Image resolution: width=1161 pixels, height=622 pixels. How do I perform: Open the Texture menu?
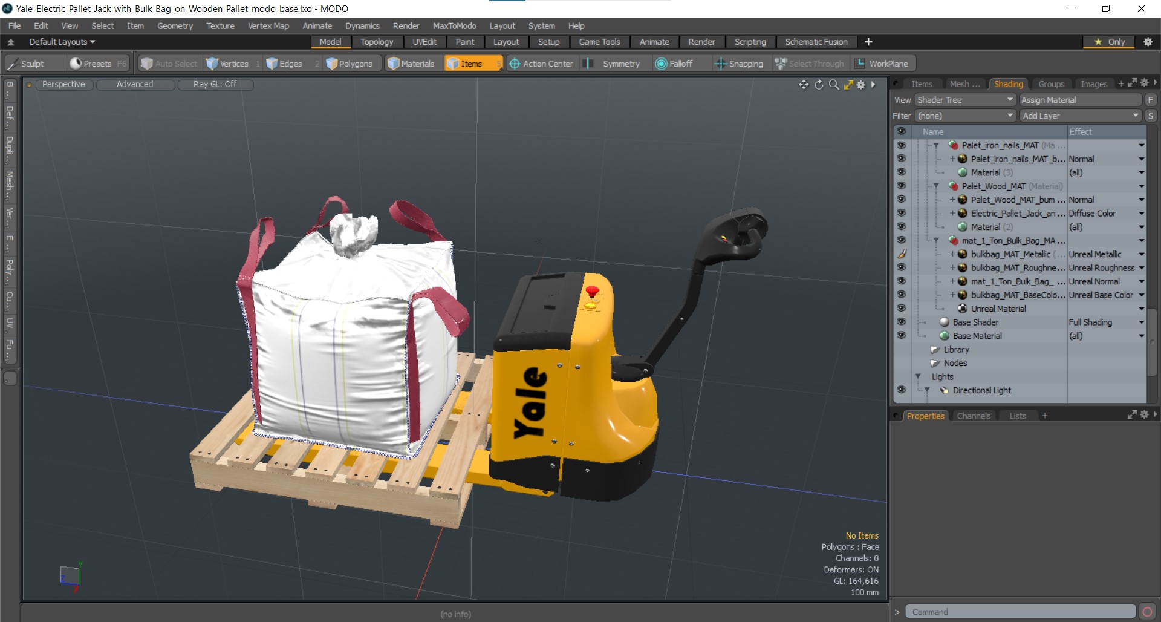point(220,26)
